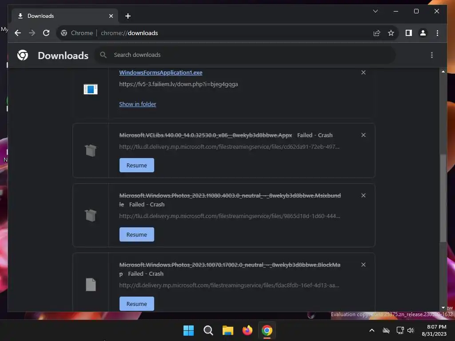
Task: Expand the tab search chevron
Action: [x=375, y=11]
